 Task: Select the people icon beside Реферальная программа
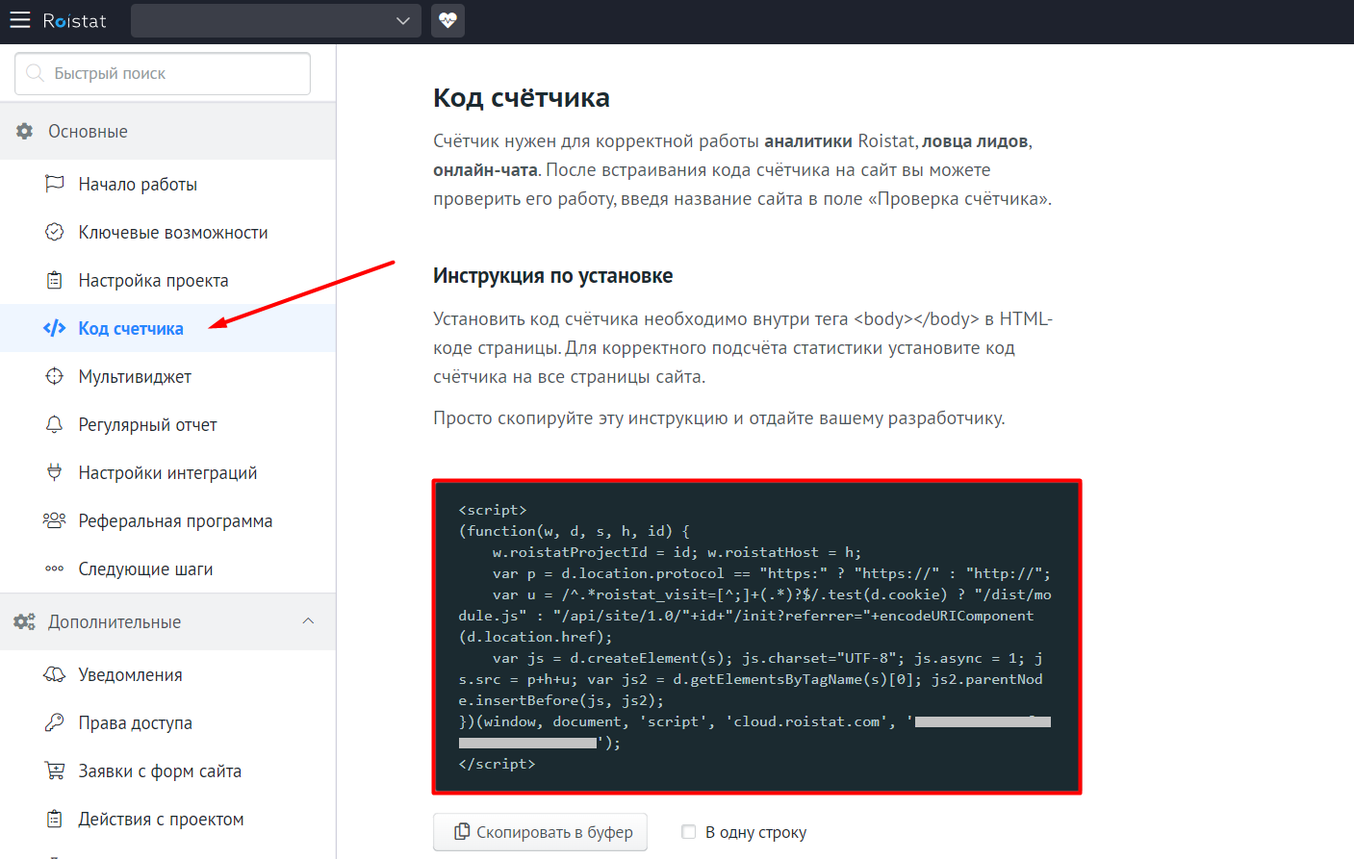coord(56,520)
